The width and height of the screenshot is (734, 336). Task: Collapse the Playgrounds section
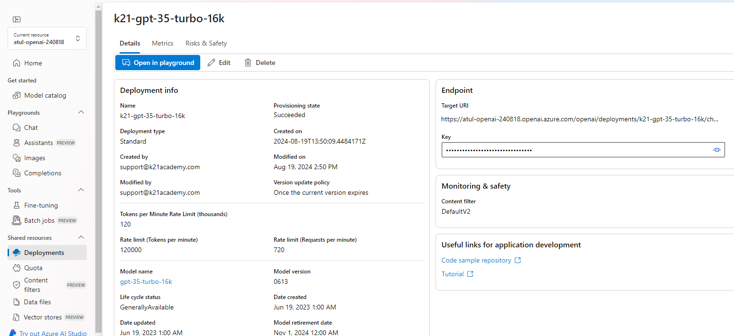pos(81,112)
